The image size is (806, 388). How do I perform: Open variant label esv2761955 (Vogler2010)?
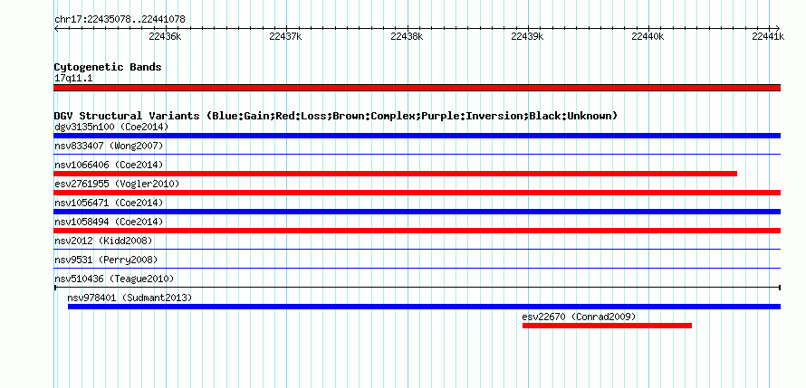pos(117,184)
